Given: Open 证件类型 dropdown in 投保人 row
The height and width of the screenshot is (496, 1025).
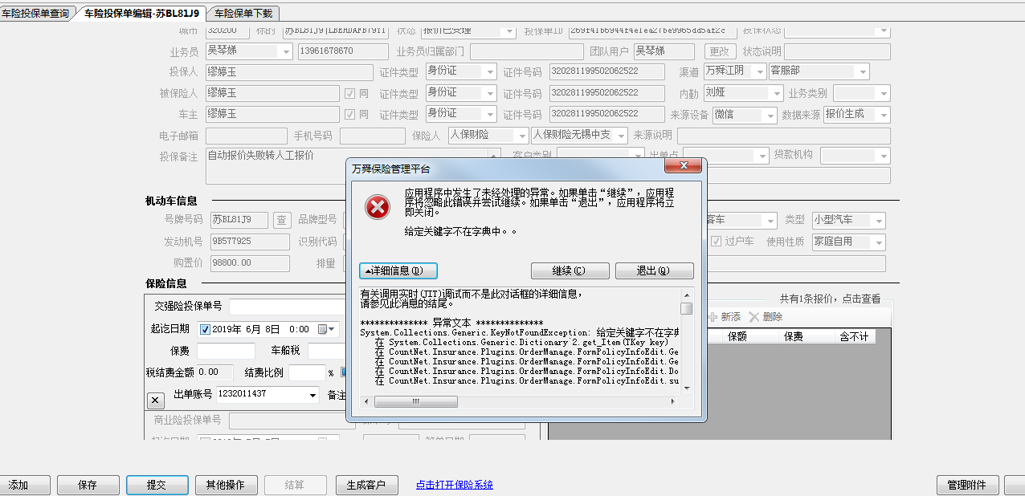Looking at the screenshot, I should pyautogui.click(x=490, y=71).
